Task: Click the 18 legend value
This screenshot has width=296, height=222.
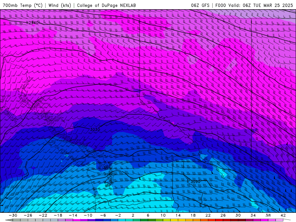Action: (x=193, y=215)
